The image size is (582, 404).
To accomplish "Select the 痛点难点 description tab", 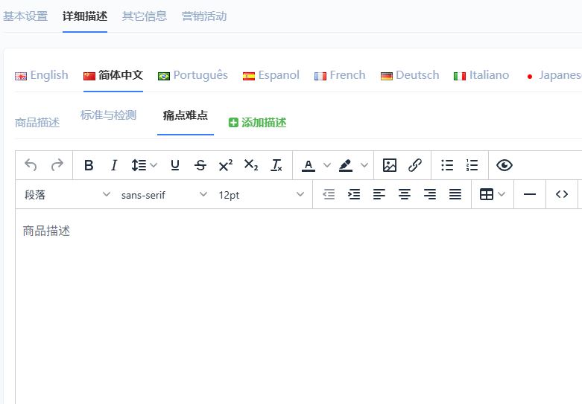I will (x=186, y=115).
